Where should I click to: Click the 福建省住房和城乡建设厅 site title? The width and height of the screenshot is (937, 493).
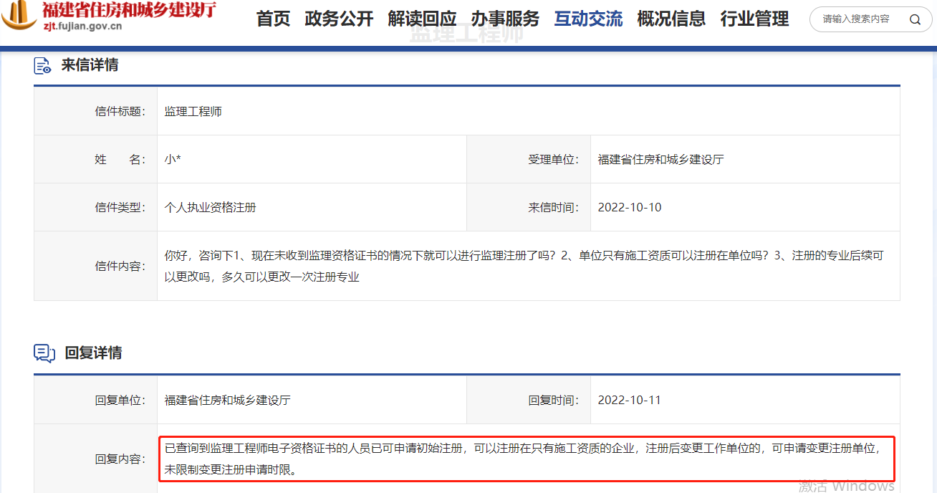(x=129, y=9)
